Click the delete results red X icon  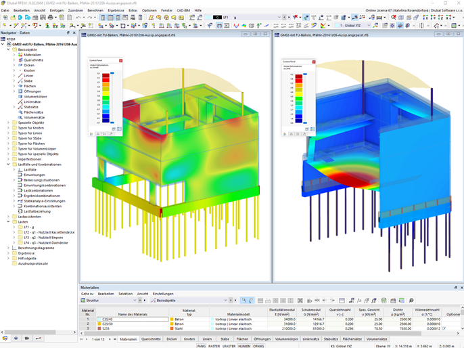coord(295,18)
